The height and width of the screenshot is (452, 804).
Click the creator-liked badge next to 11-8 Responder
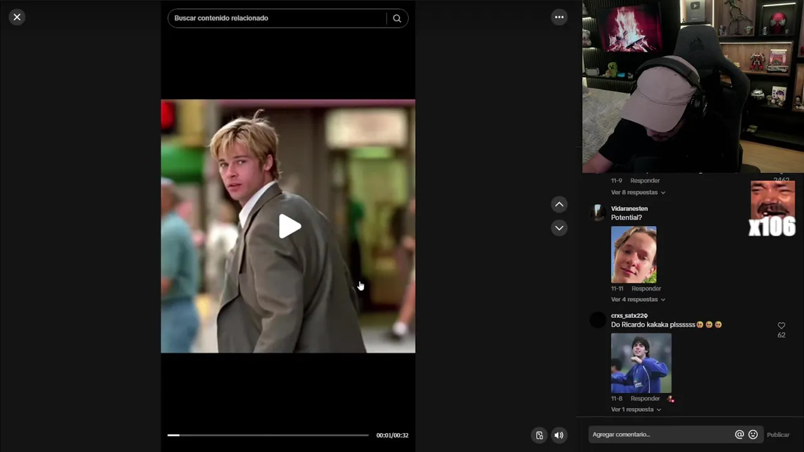pos(671,399)
